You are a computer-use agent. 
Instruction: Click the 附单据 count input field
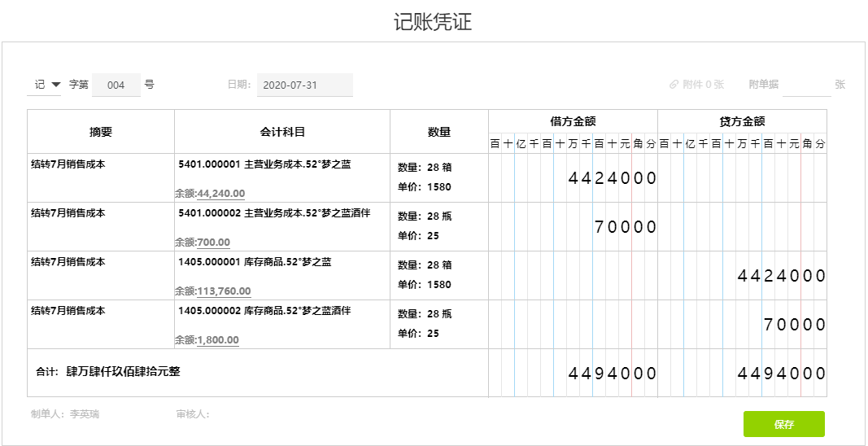coord(806,85)
